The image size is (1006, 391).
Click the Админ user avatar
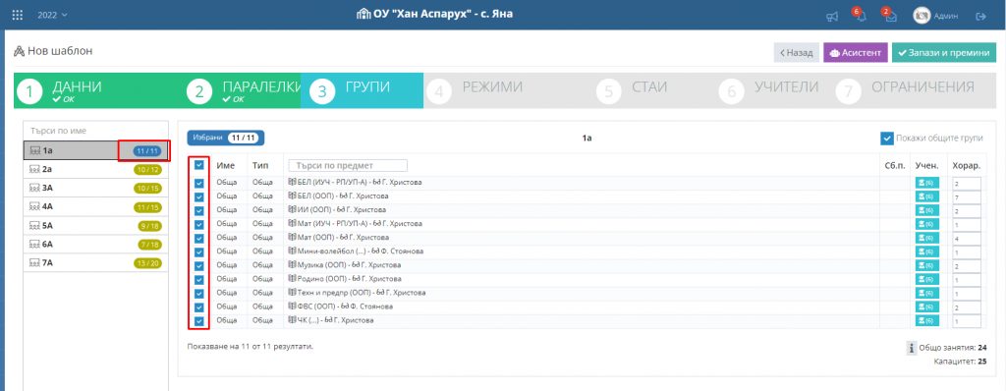point(922,16)
